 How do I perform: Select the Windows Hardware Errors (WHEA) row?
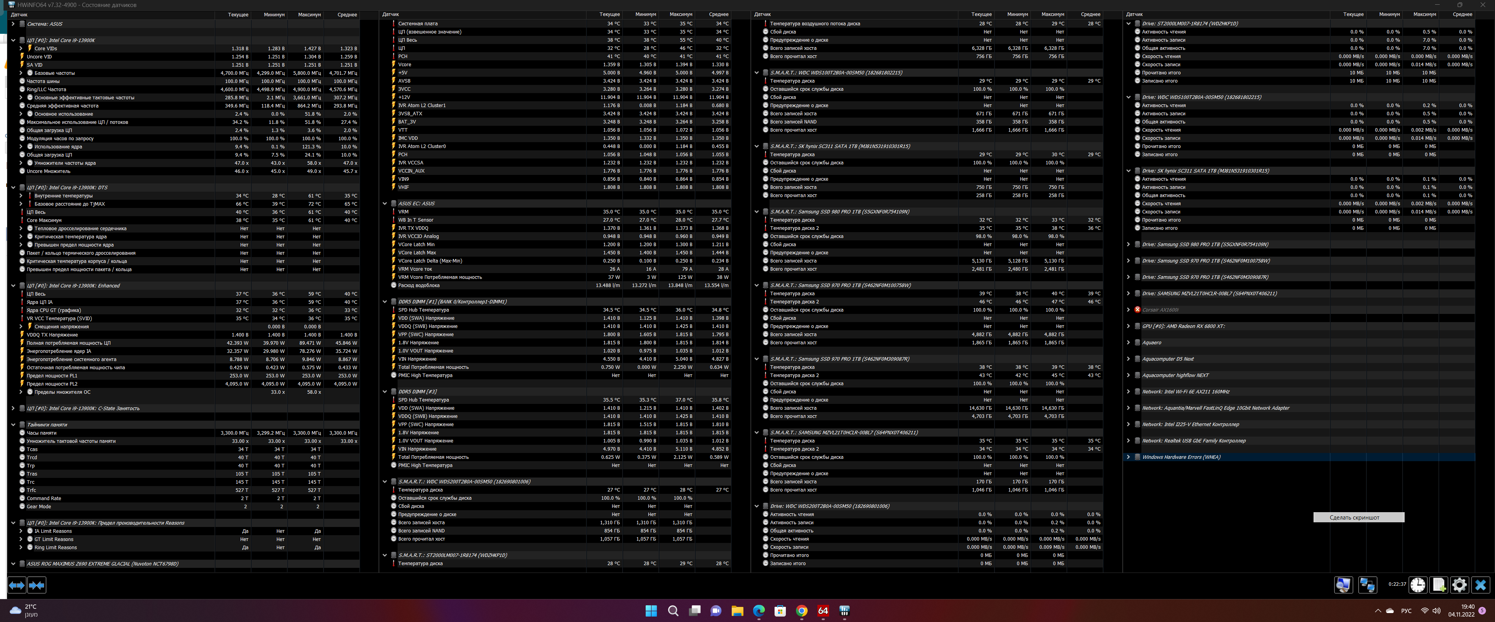coord(1181,457)
